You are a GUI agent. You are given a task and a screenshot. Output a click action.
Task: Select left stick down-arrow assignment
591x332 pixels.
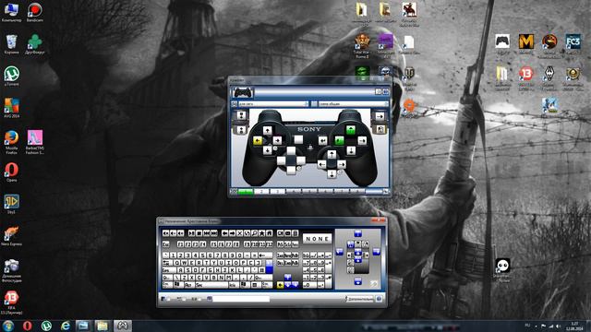(x=267, y=150)
